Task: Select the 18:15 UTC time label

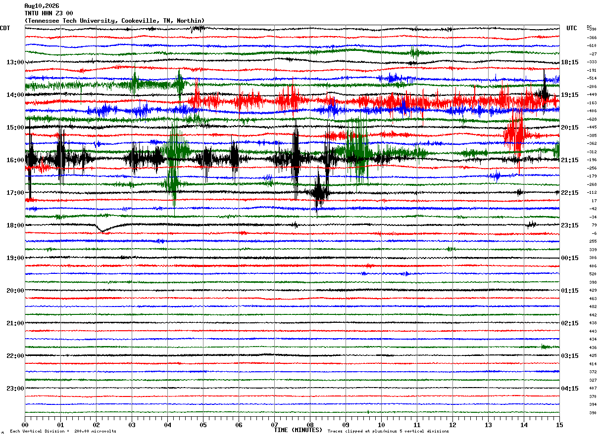Action: [570, 62]
